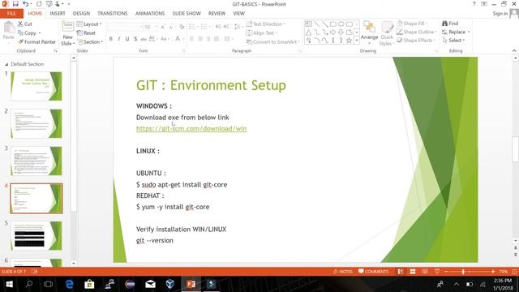Switch to Normal view icon
The height and width of the screenshot is (292, 519).
pyautogui.click(x=401, y=272)
